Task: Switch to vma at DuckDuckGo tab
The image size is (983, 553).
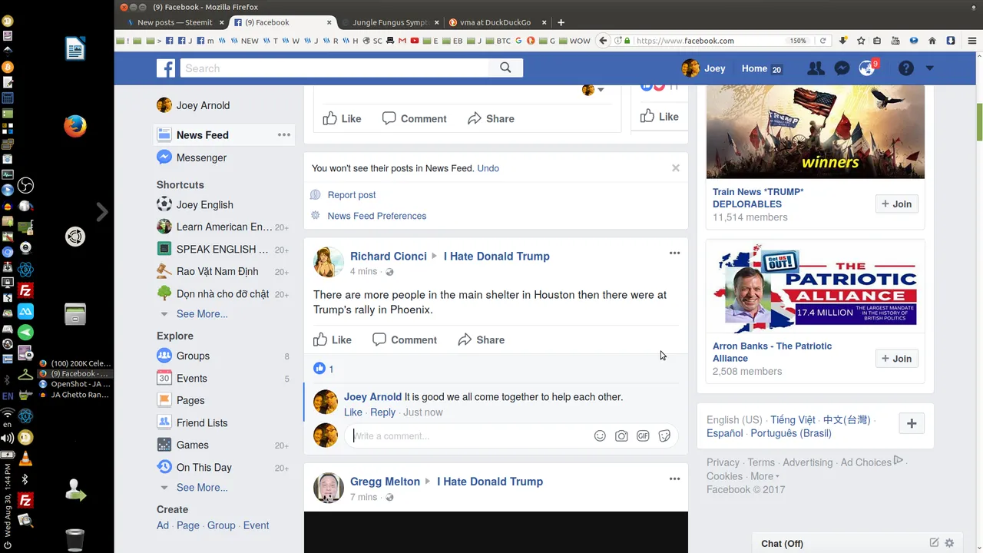Action: pyautogui.click(x=495, y=22)
